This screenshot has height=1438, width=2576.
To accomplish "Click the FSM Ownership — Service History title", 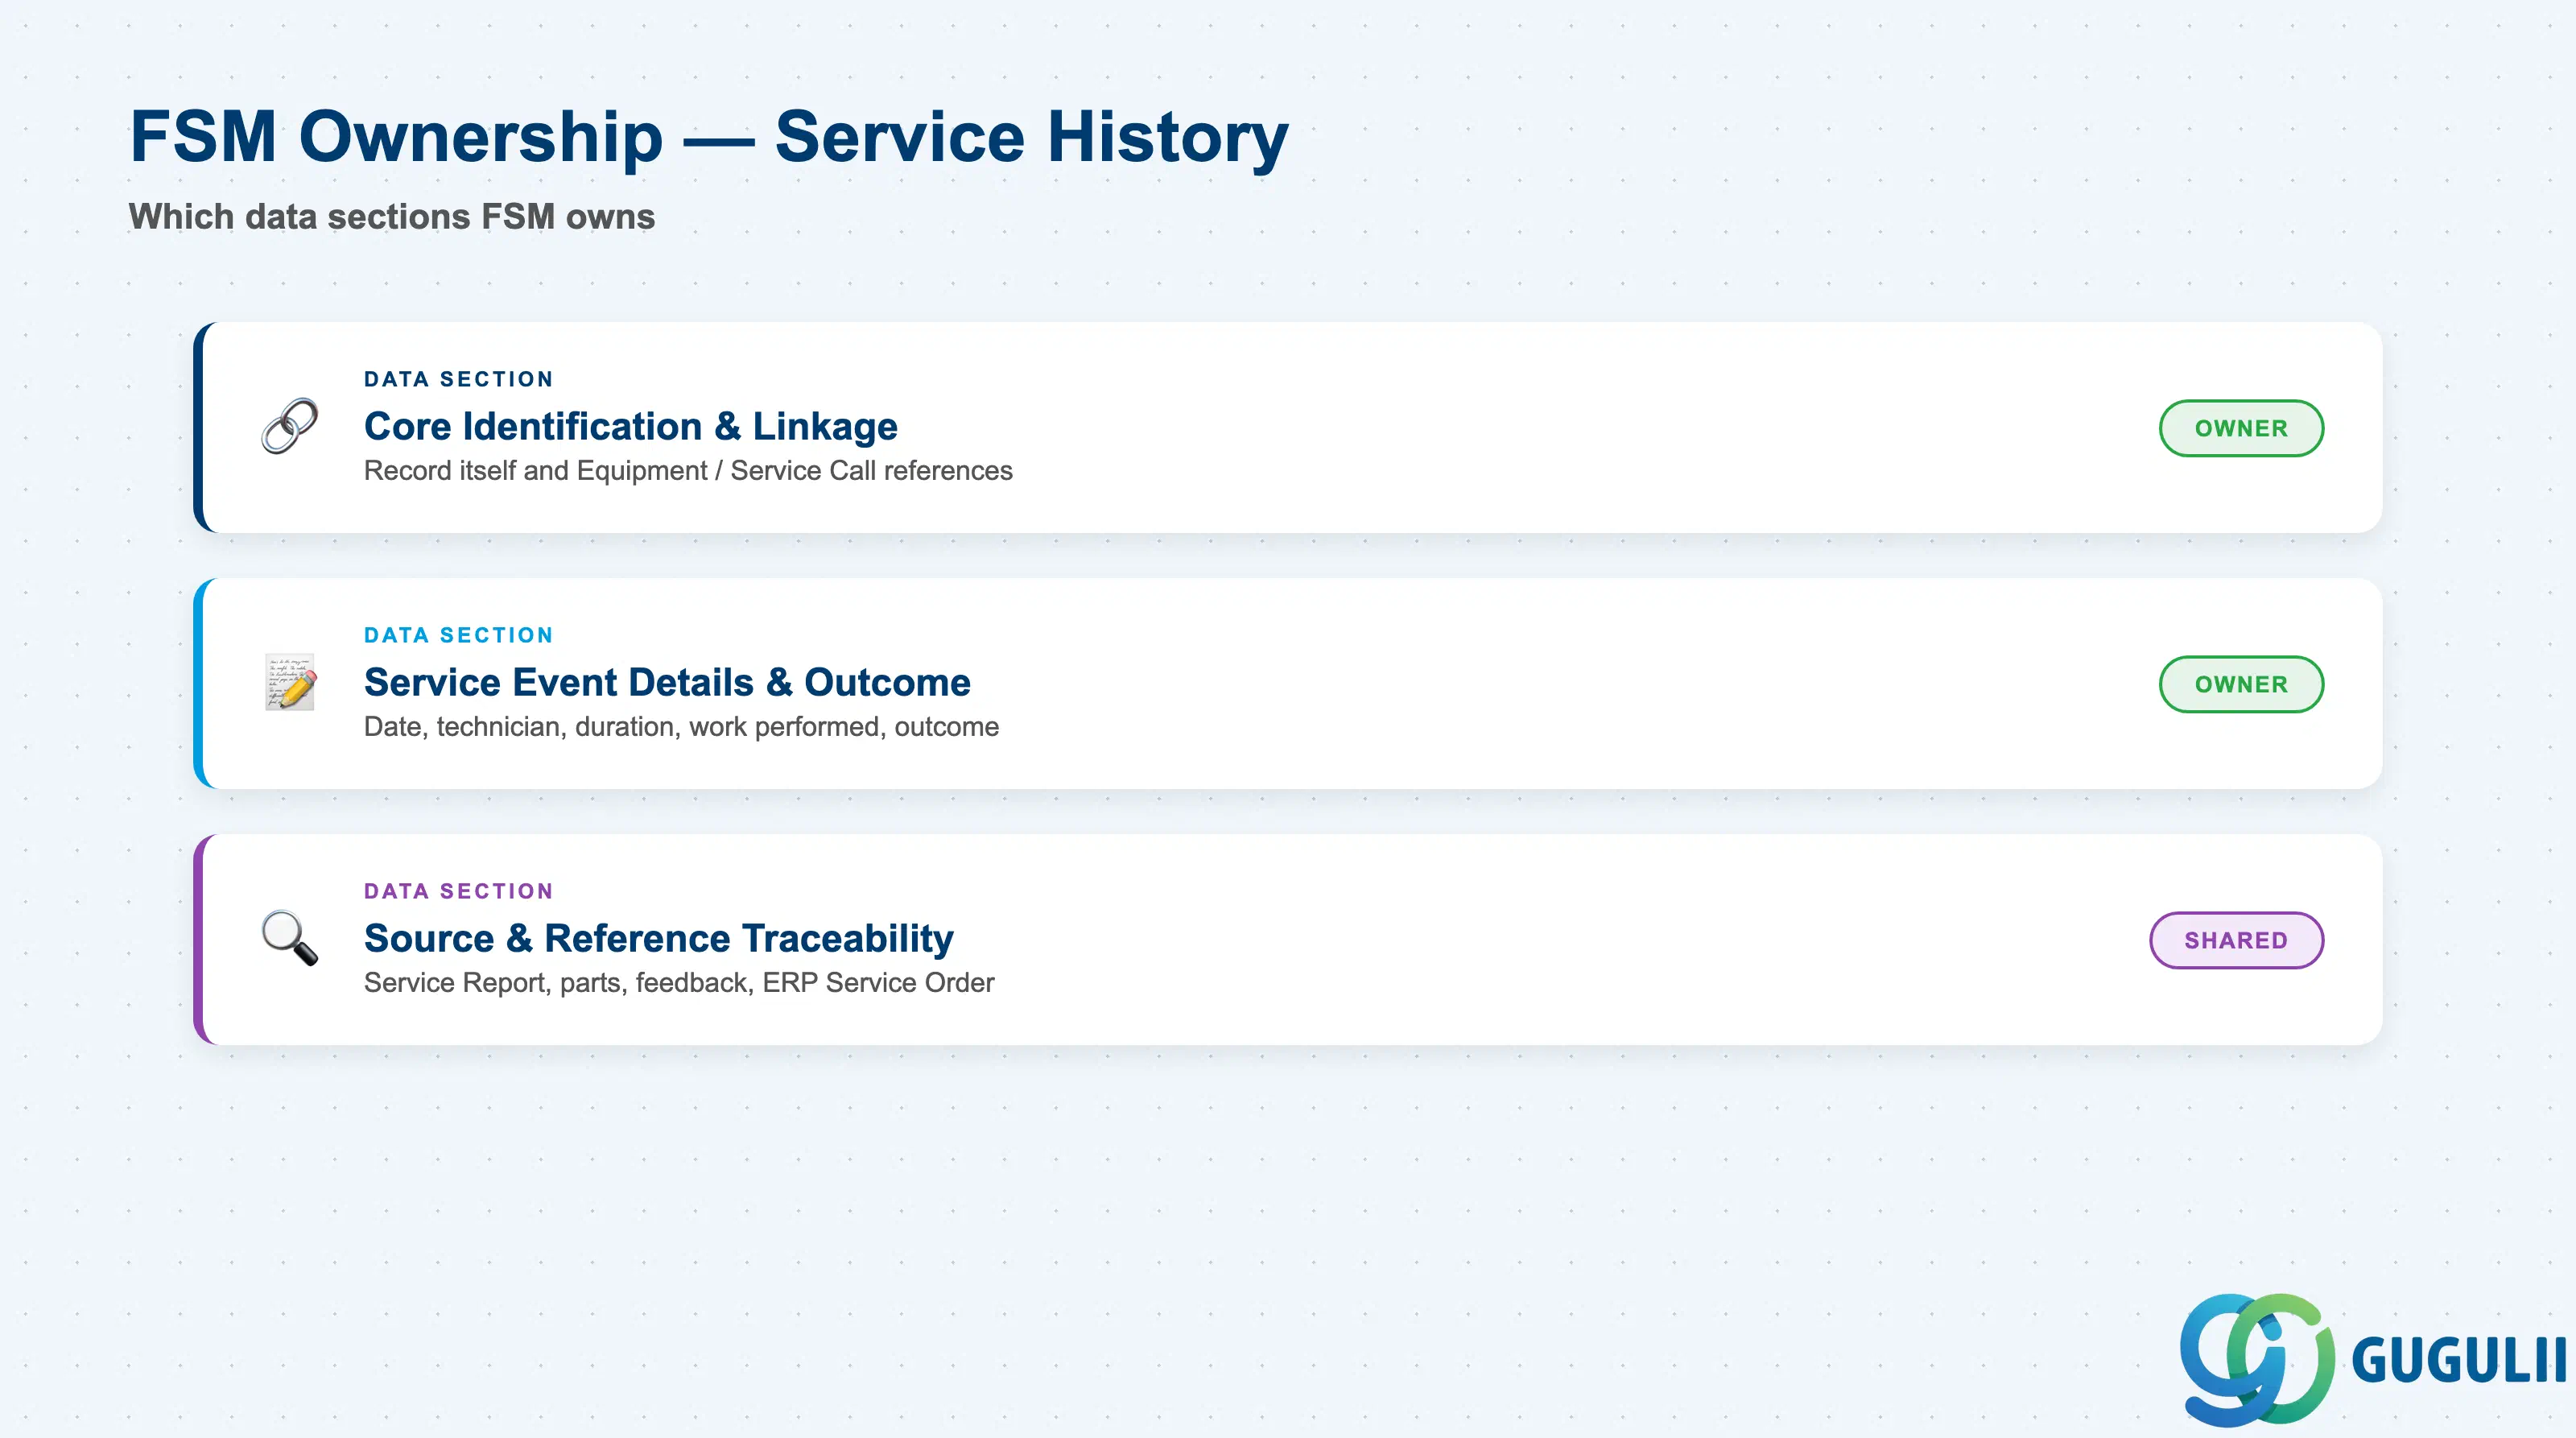I will (709, 137).
